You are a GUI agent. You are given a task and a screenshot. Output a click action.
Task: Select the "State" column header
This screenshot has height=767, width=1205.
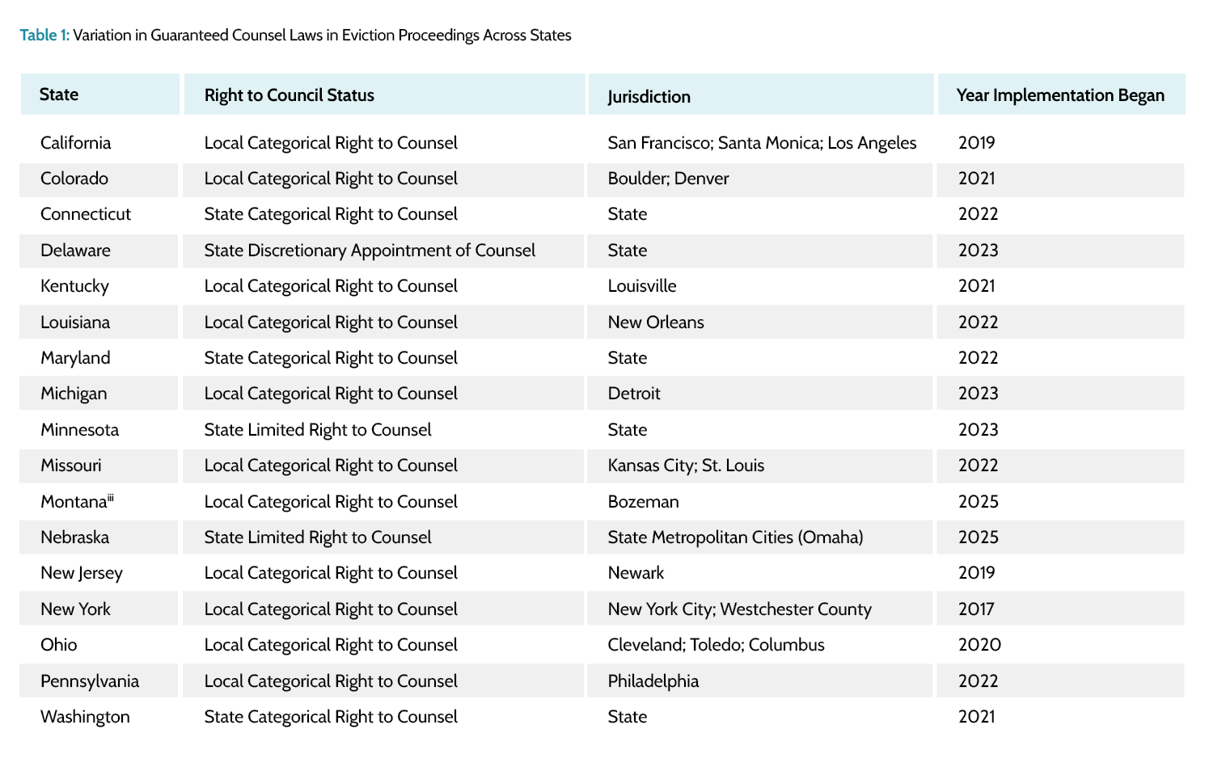[59, 95]
